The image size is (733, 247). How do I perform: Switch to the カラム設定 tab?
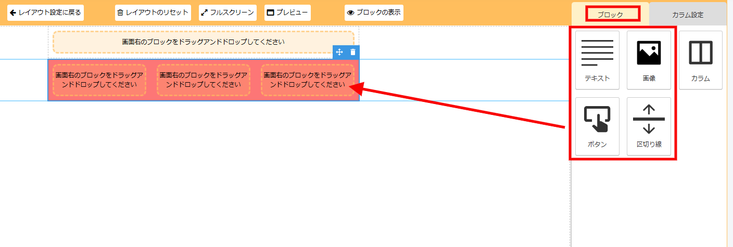(688, 14)
